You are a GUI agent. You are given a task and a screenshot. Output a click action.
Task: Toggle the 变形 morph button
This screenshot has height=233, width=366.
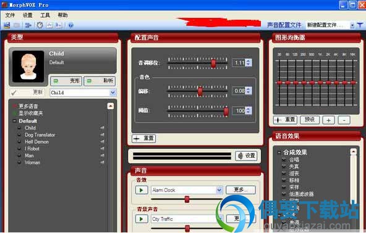pyautogui.click(x=66, y=81)
